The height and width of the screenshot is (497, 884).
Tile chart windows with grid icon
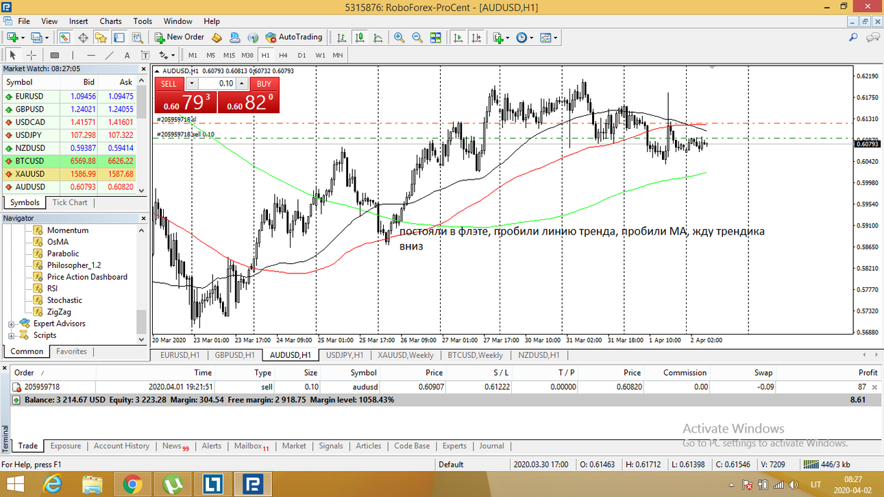436,37
